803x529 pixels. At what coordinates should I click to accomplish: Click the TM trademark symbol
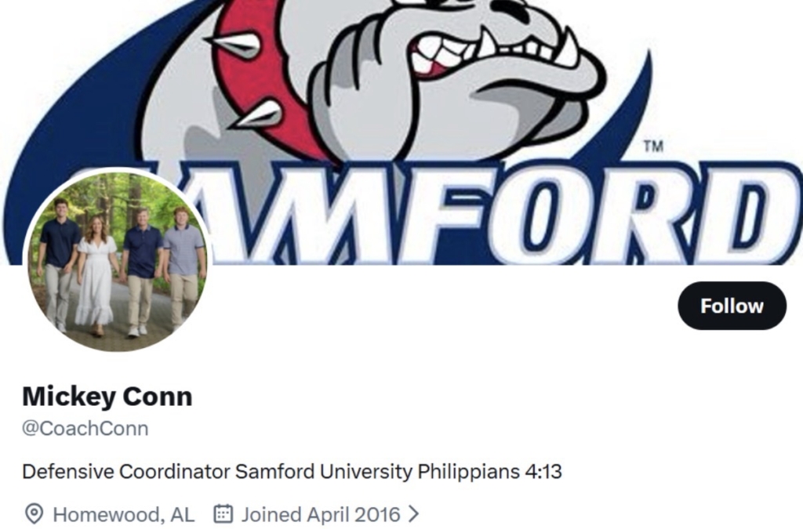pos(653,147)
